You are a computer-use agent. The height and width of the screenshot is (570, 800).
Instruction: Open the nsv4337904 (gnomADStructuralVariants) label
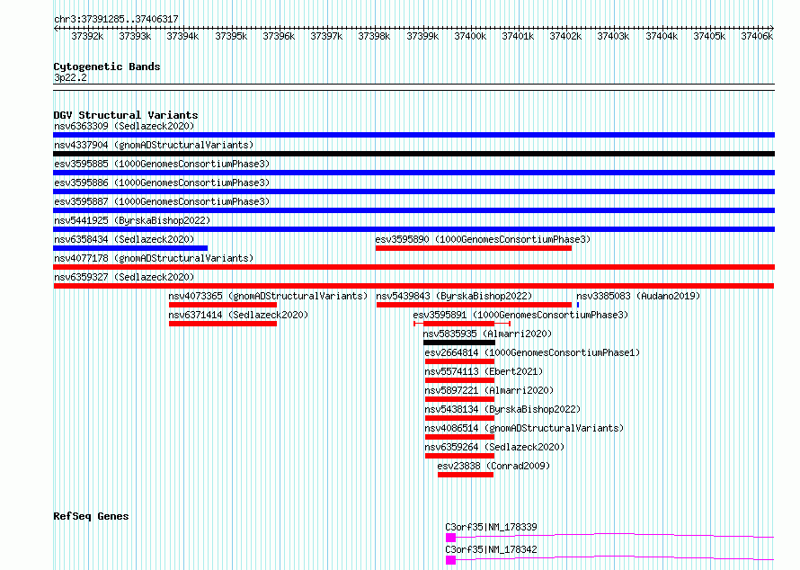point(154,145)
